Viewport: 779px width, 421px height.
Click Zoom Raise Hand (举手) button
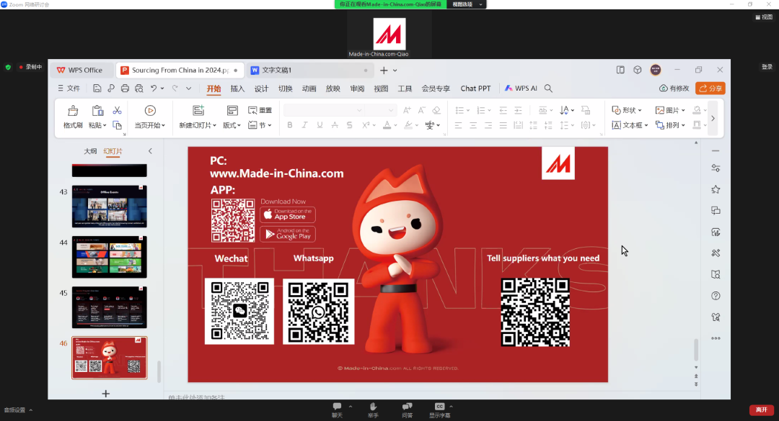373,410
